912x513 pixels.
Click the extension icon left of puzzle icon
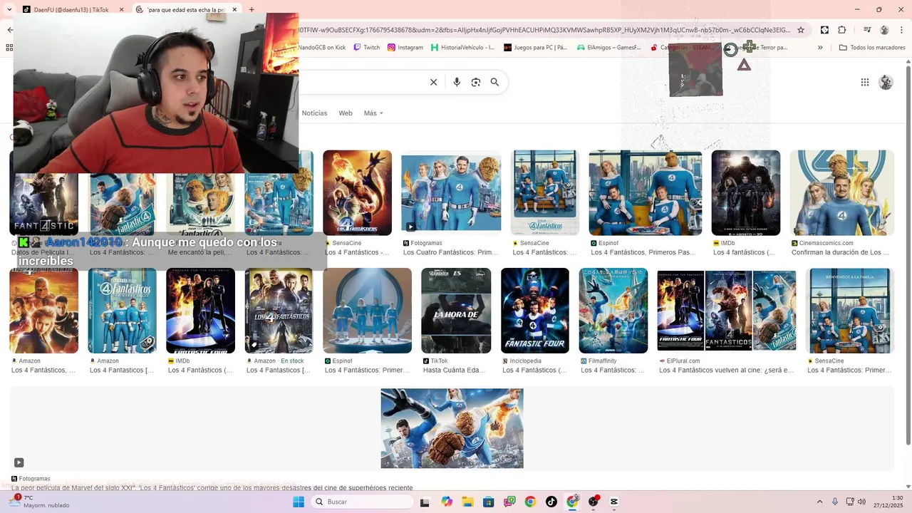824,30
